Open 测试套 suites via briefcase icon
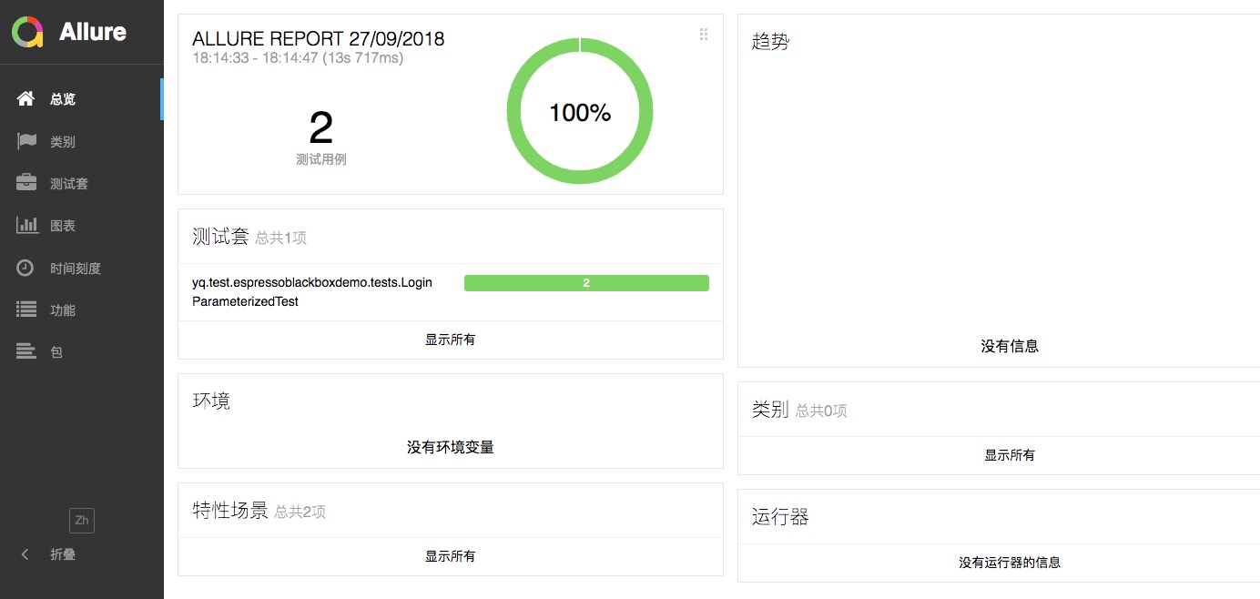1260x599 pixels. click(x=26, y=183)
